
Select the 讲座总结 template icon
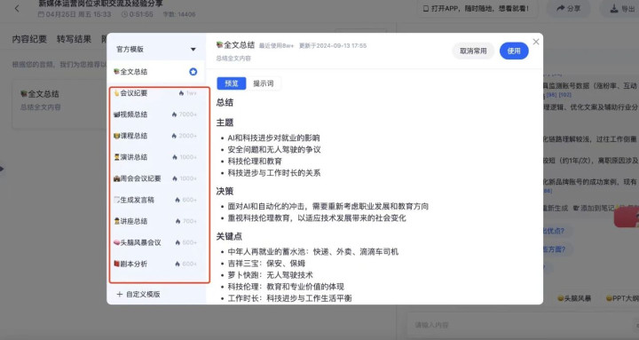click(116, 221)
